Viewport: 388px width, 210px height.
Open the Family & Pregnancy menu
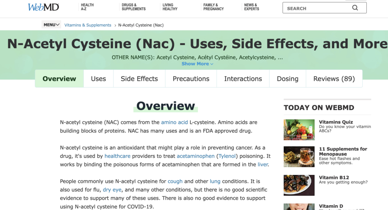(213, 7)
